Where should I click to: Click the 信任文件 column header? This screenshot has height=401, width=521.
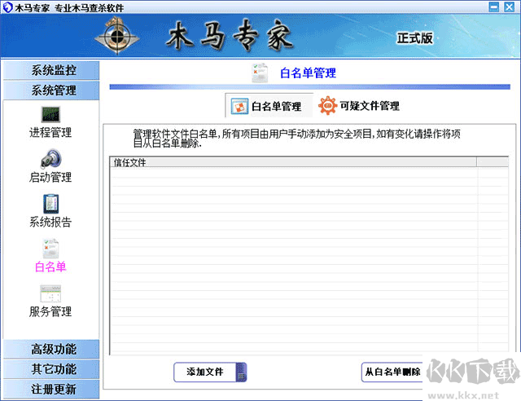point(292,162)
